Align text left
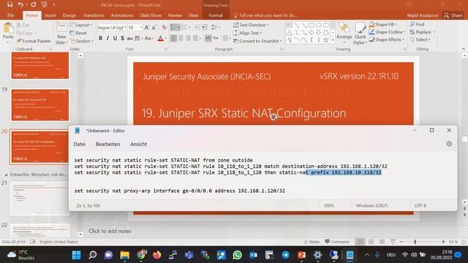 (173, 38)
